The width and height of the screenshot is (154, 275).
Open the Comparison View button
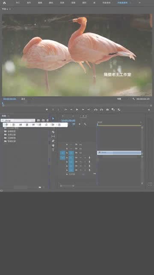click(x=113, y=110)
